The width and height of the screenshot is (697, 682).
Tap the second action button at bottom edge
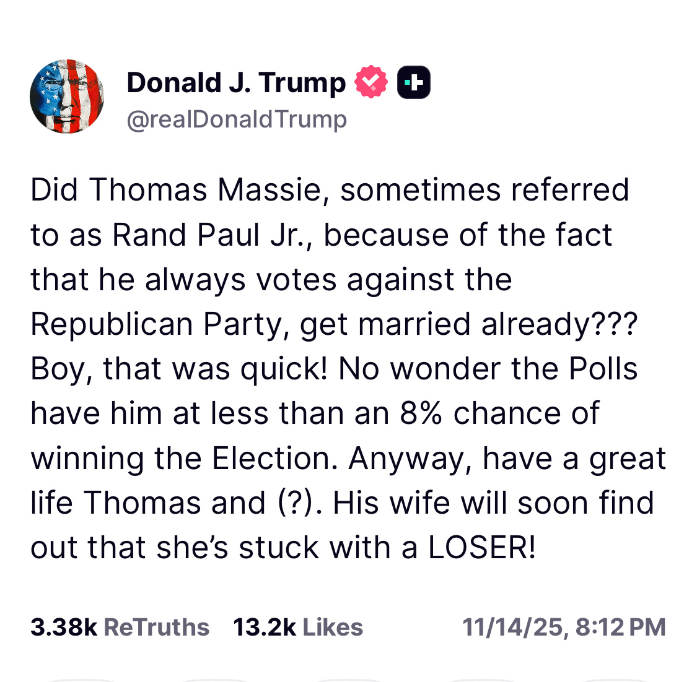(214, 680)
